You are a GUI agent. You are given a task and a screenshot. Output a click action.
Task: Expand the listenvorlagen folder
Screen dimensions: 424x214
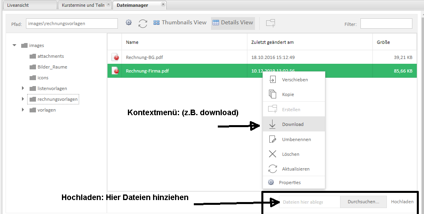[23, 88]
